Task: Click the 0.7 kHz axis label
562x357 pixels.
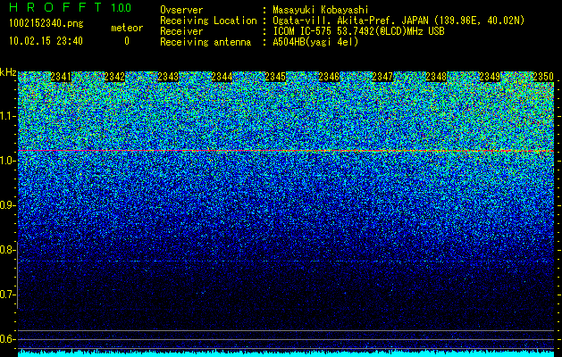Action: (7, 295)
